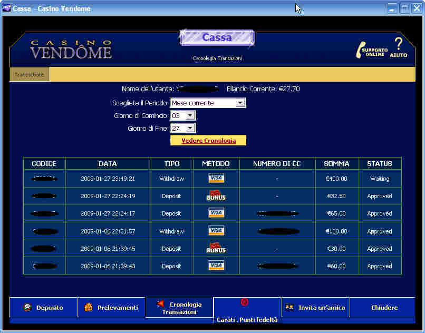Click Visa icon in the €60.00 deposit row
The width and height of the screenshot is (425, 333).
click(216, 266)
